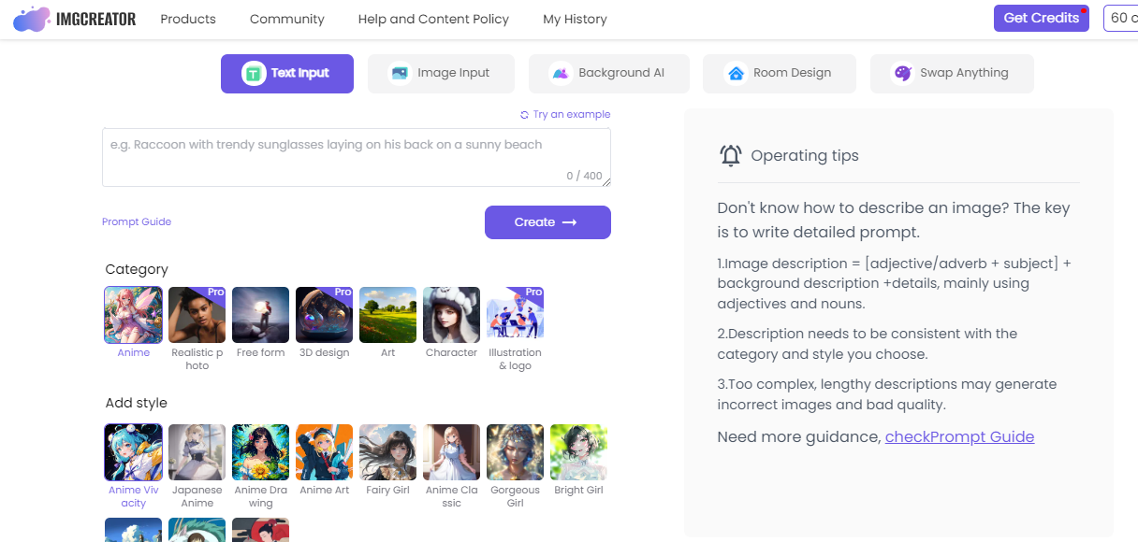This screenshot has width=1138, height=542.
Task: Click the Text Input T icon
Action: coord(254,74)
